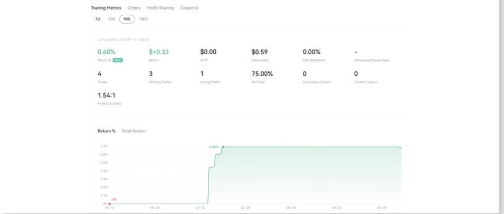The image size is (504, 214).
Task: Select the 7D time range
Action: click(98, 19)
